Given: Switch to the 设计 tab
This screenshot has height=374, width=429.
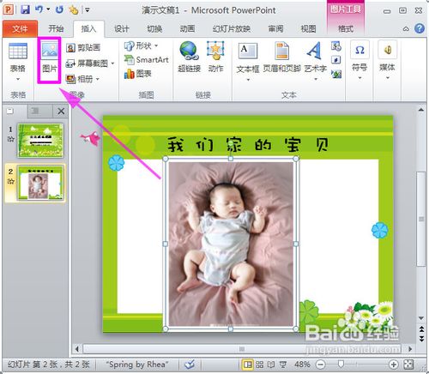Looking at the screenshot, I should click(122, 28).
